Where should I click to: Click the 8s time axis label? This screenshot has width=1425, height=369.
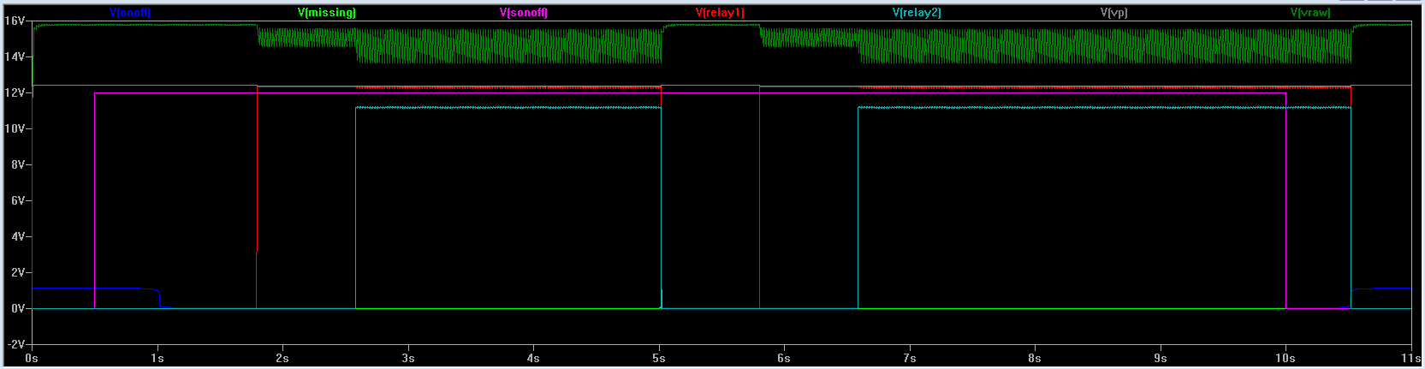(1035, 359)
